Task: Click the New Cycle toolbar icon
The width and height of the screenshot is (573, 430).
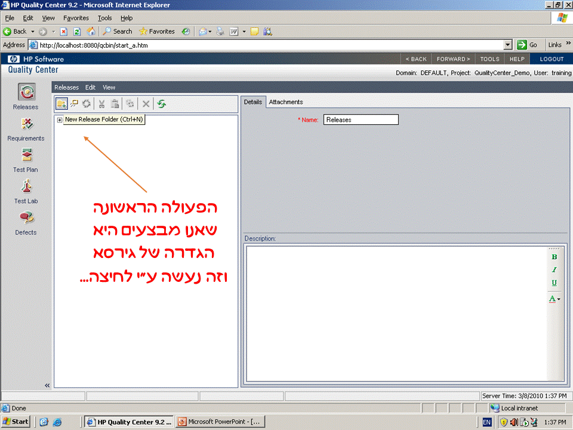Action: tap(87, 104)
